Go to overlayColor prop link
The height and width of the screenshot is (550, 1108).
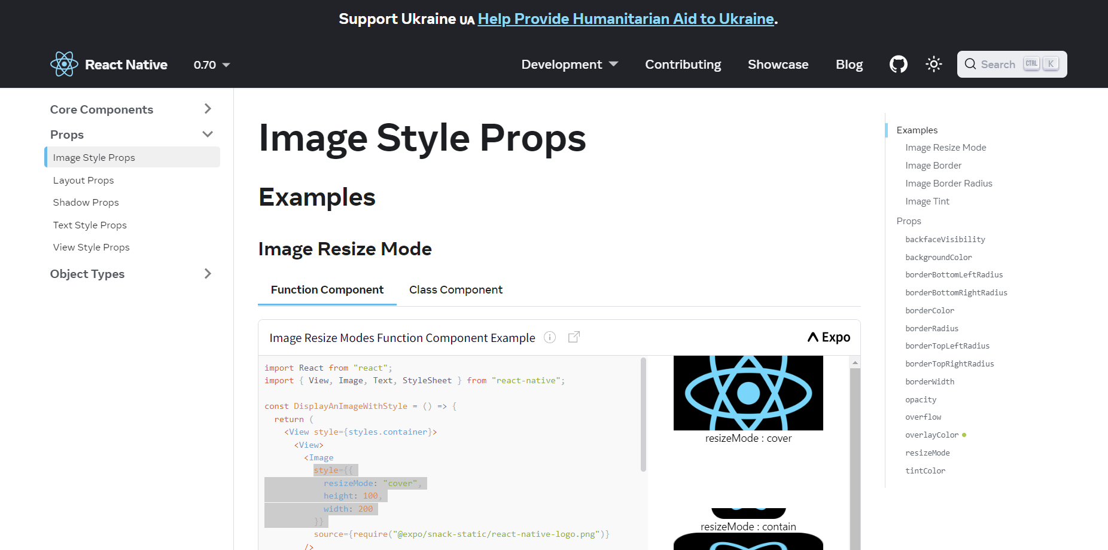[932, 435]
